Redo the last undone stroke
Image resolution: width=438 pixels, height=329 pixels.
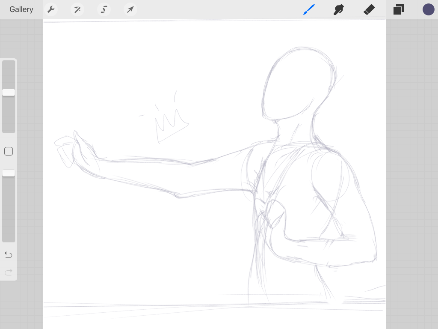[9, 272]
